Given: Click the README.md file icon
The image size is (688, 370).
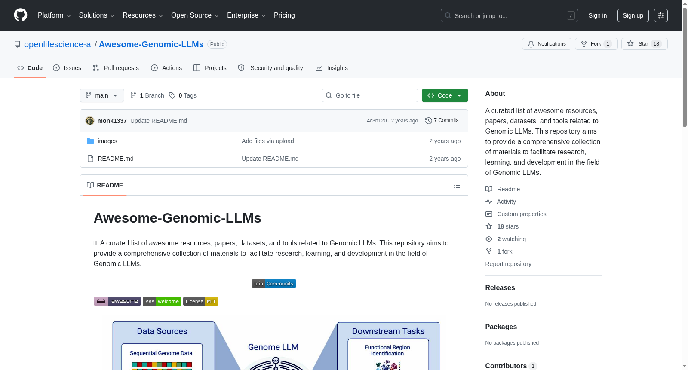Looking at the screenshot, I should pos(90,159).
